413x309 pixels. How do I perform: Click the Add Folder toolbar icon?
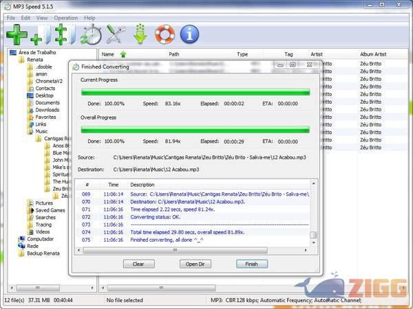pyautogui.click(x=40, y=34)
